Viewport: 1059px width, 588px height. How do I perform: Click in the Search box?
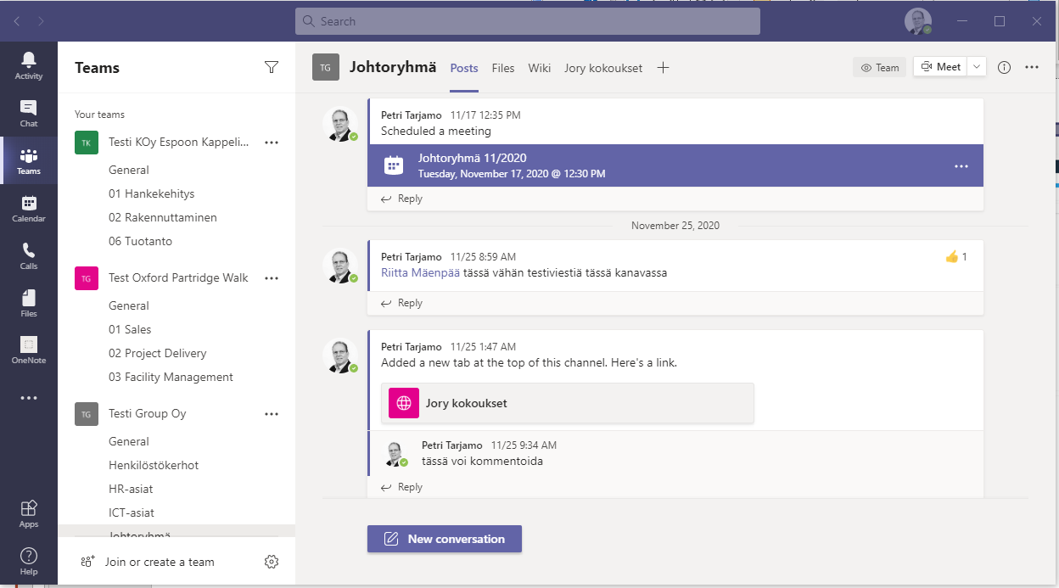pos(528,21)
